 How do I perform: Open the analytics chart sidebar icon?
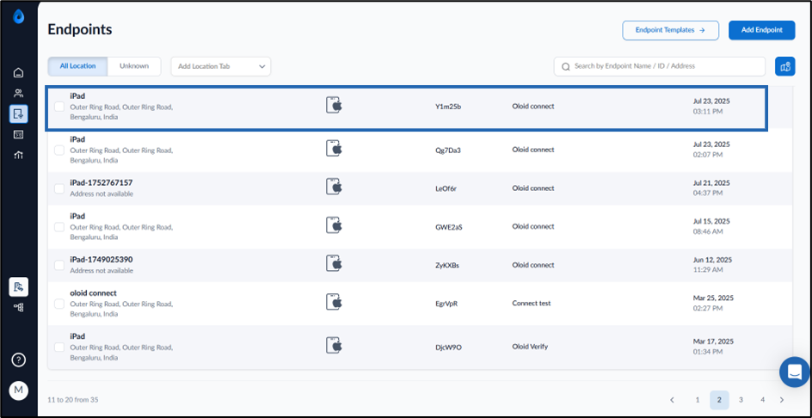pyautogui.click(x=19, y=155)
